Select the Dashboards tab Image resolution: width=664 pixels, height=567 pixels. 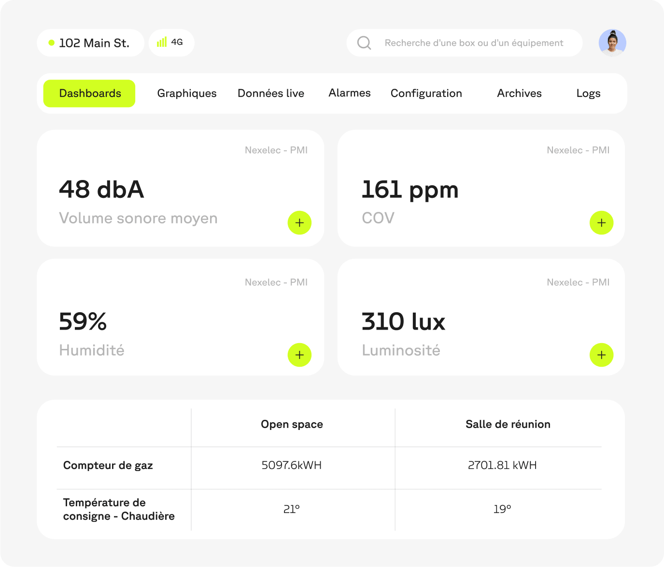(x=90, y=93)
